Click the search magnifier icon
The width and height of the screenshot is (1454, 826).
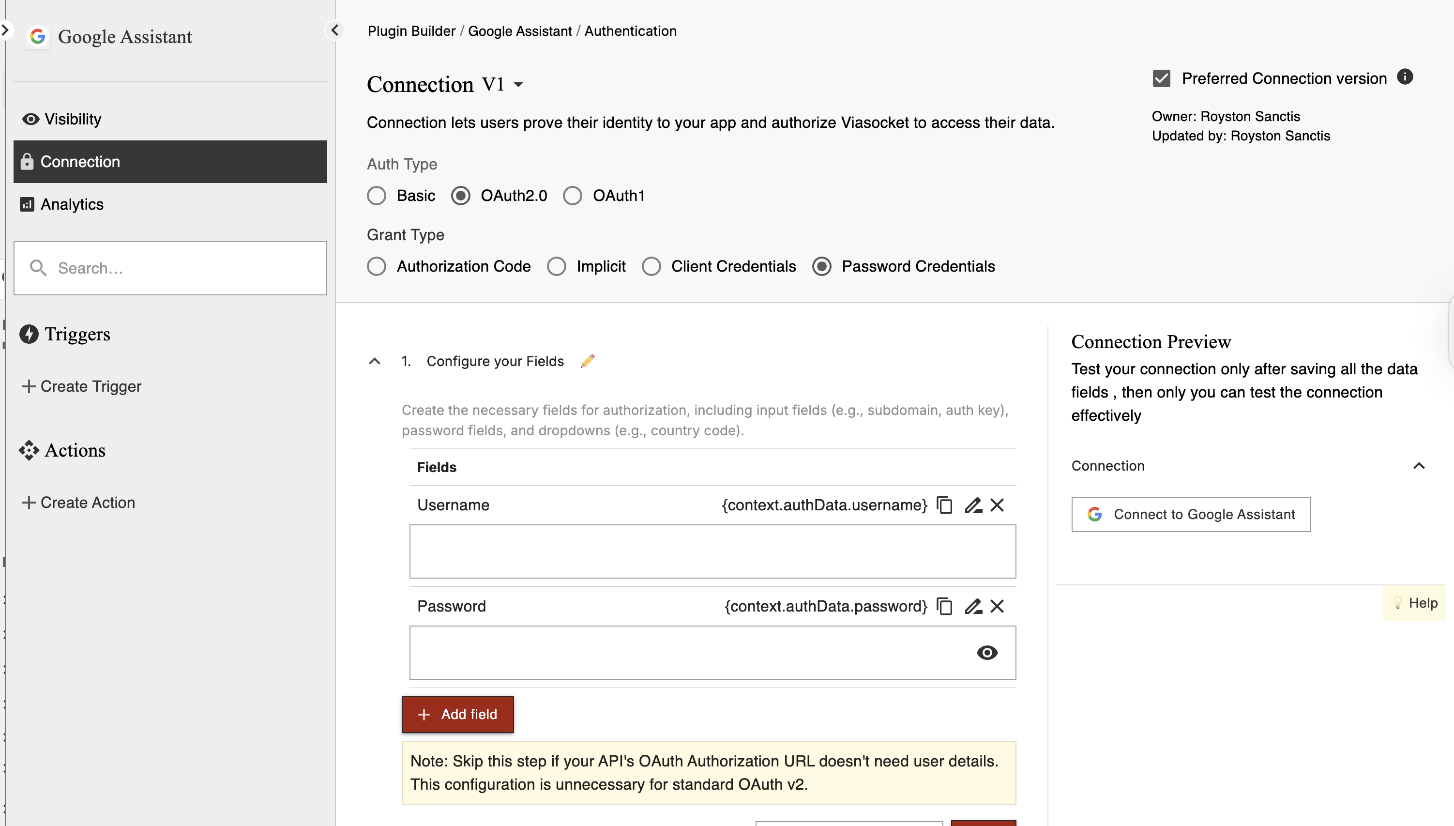(x=38, y=268)
